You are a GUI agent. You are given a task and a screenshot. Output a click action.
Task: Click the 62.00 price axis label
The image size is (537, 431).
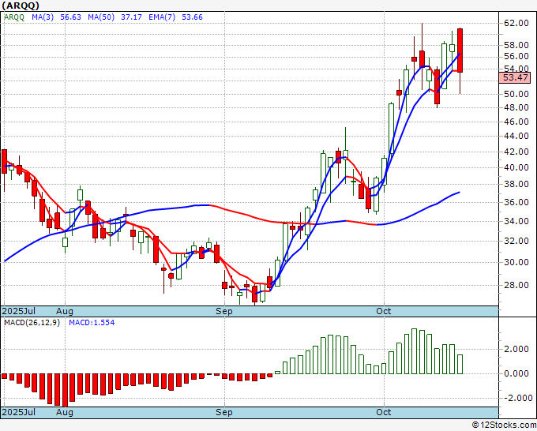516,23
